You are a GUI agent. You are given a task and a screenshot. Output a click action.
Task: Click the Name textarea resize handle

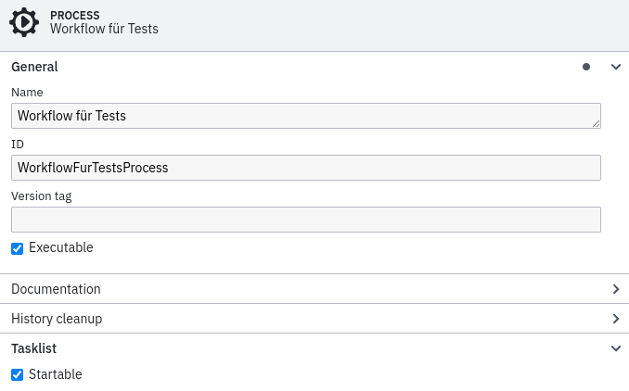click(596, 122)
